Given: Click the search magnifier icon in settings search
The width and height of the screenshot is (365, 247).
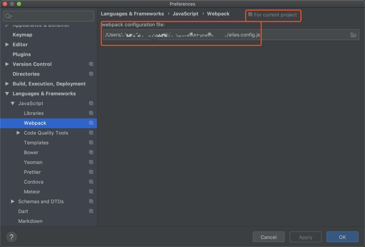Looking at the screenshot, I should click(x=8, y=16).
